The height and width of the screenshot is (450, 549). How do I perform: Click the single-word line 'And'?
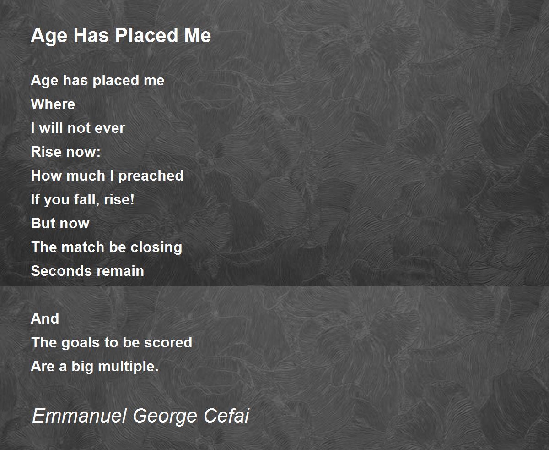point(45,318)
